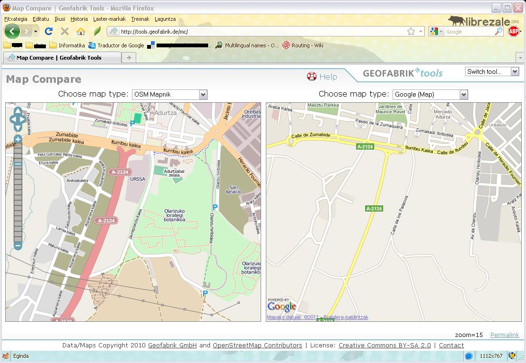
Task: Open the Help link
Action: tap(328, 77)
